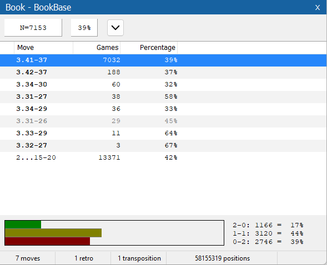Select move 3.31-27 row
The image size is (327, 265).
pos(163,97)
